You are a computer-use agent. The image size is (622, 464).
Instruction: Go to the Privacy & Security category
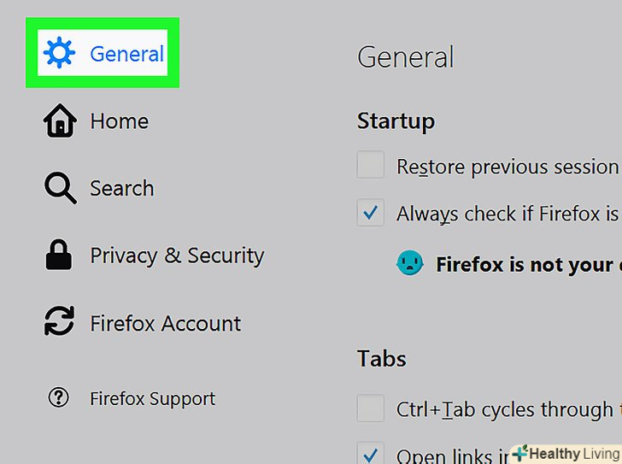177,255
